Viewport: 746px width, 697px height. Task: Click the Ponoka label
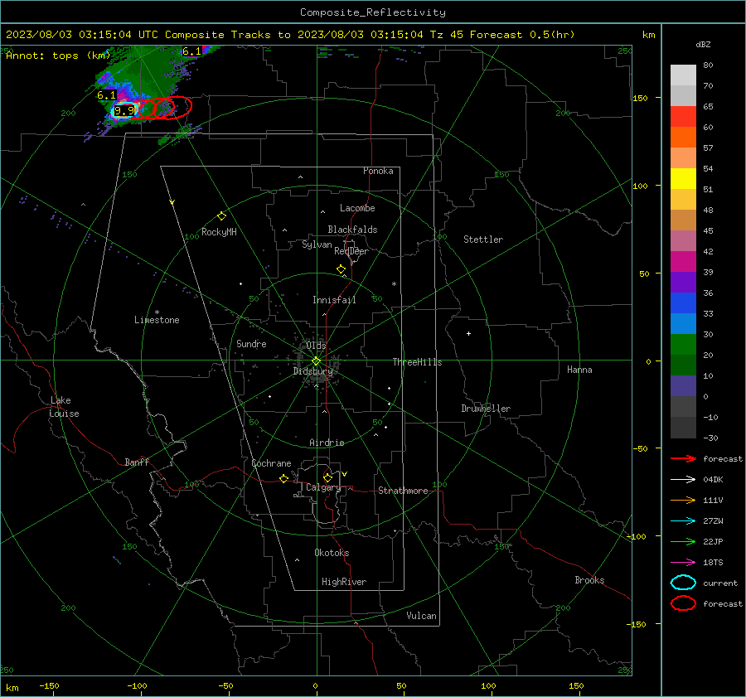tap(378, 171)
